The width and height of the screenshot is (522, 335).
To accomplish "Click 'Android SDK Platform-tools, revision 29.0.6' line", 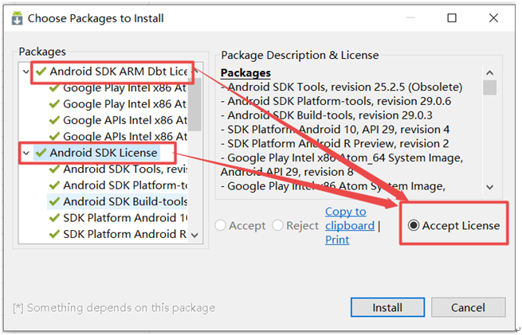I will [x=336, y=101].
